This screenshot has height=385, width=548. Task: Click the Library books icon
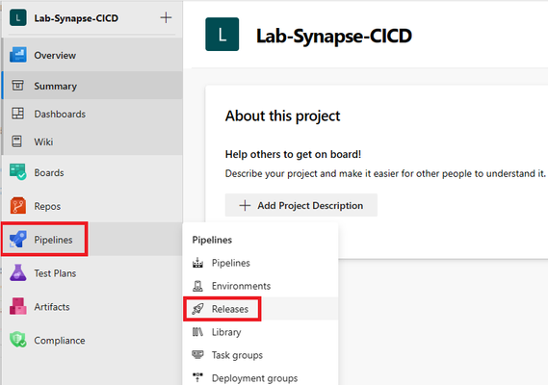coord(197,332)
